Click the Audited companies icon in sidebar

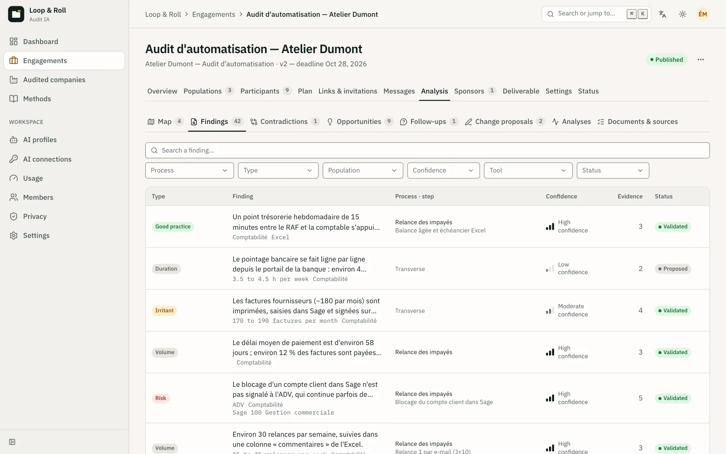(x=14, y=80)
